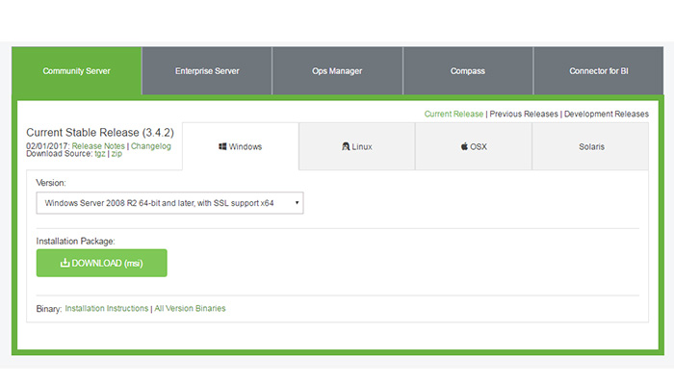The width and height of the screenshot is (674, 385).
Task: Open the All Version Binaries link
Action: pyautogui.click(x=190, y=309)
